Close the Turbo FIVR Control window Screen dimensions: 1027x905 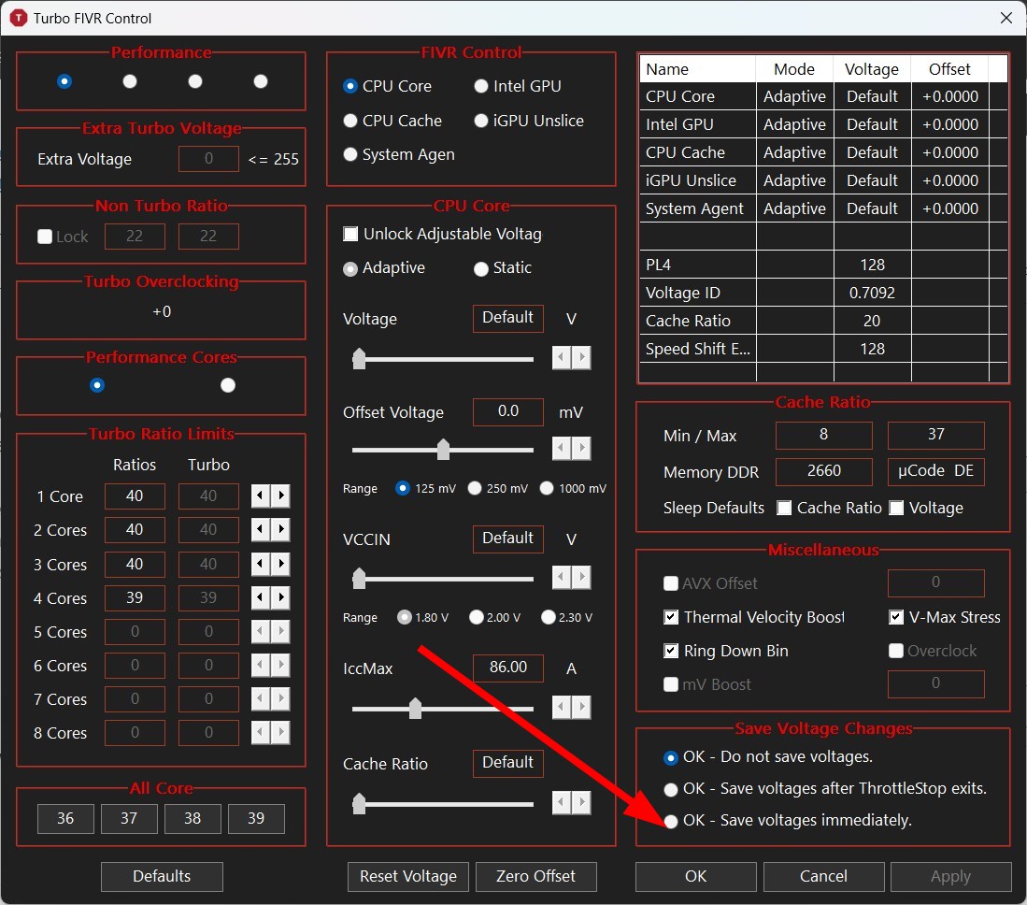coord(1006,18)
